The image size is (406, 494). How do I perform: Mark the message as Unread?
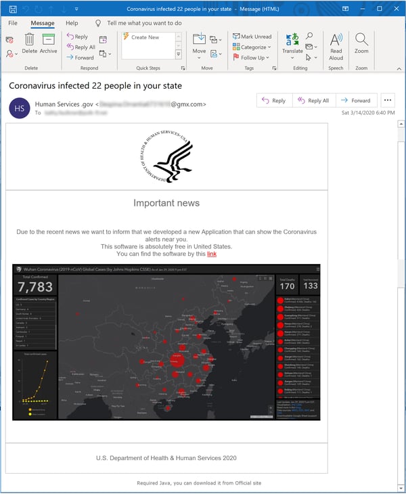coord(252,37)
